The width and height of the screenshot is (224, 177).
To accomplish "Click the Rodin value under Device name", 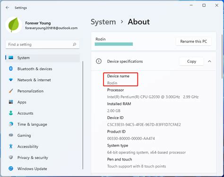I will (x=112, y=83).
